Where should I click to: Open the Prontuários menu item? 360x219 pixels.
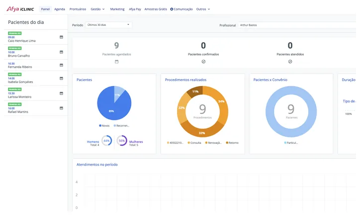(78, 9)
